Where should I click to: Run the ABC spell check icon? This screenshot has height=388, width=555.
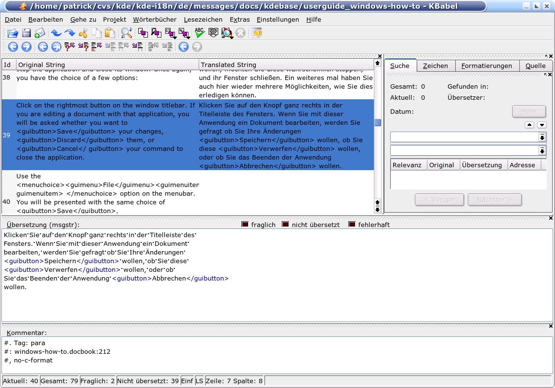pos(199,33)
